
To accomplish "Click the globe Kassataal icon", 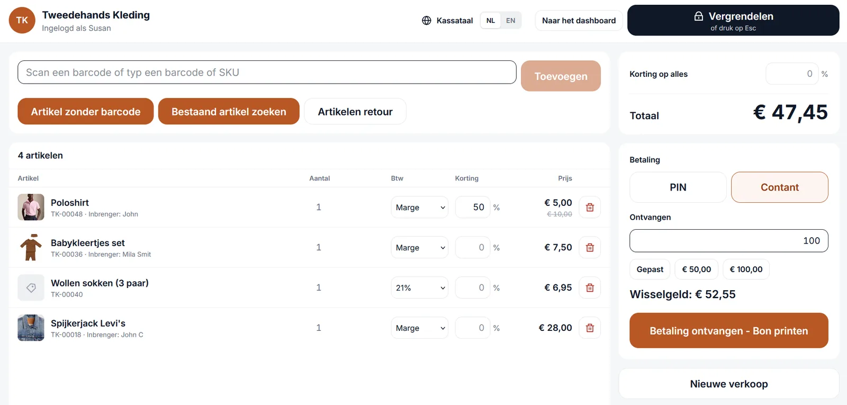I will pos(427,21).
